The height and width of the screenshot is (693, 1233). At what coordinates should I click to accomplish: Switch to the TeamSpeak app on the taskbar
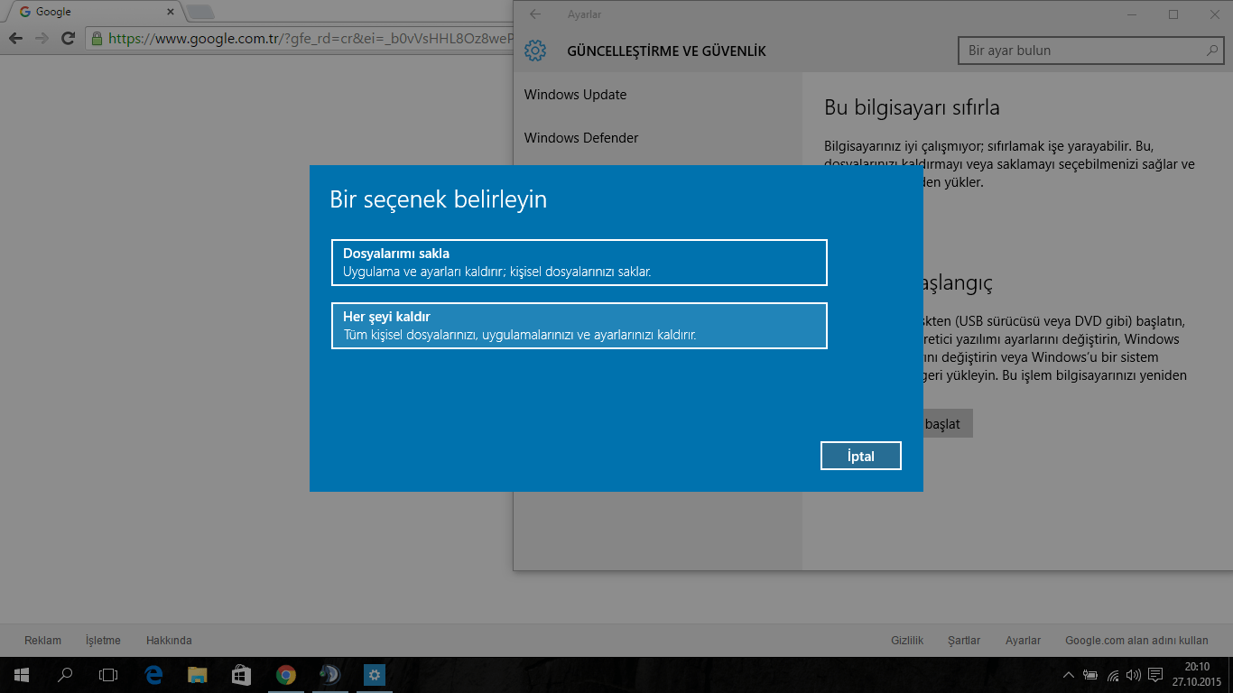pos(329,675)
